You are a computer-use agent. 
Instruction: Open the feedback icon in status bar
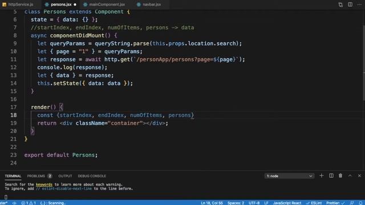click(x=352, y=203)
